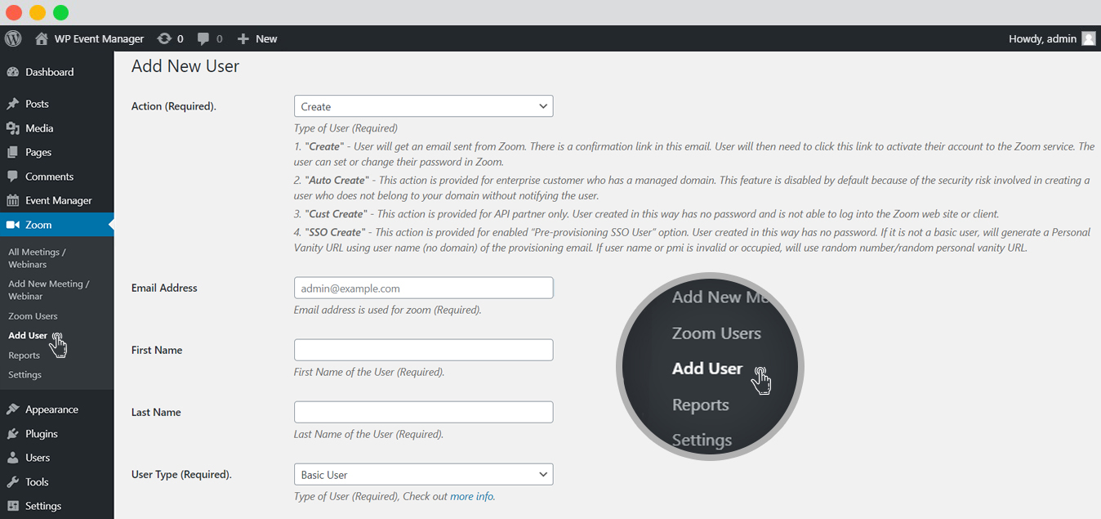The height and width of the screenshot is (519, 1101).
Task: Open Comments in the sidebar menu
Action: coord(49,177)
